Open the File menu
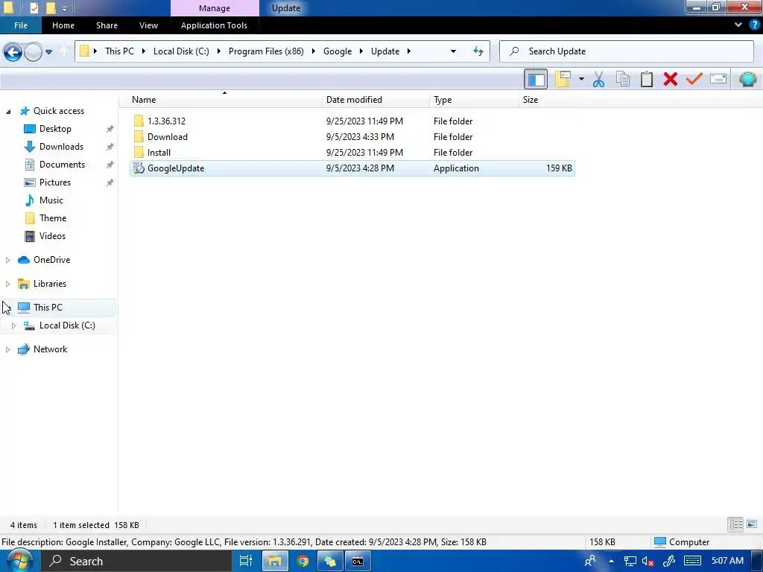 pyautogui.click(x=21, y=25)
